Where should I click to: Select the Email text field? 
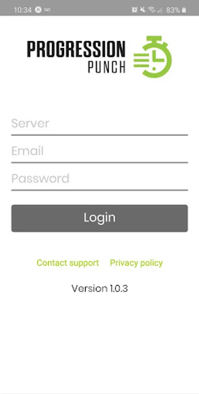pos(99,151)
